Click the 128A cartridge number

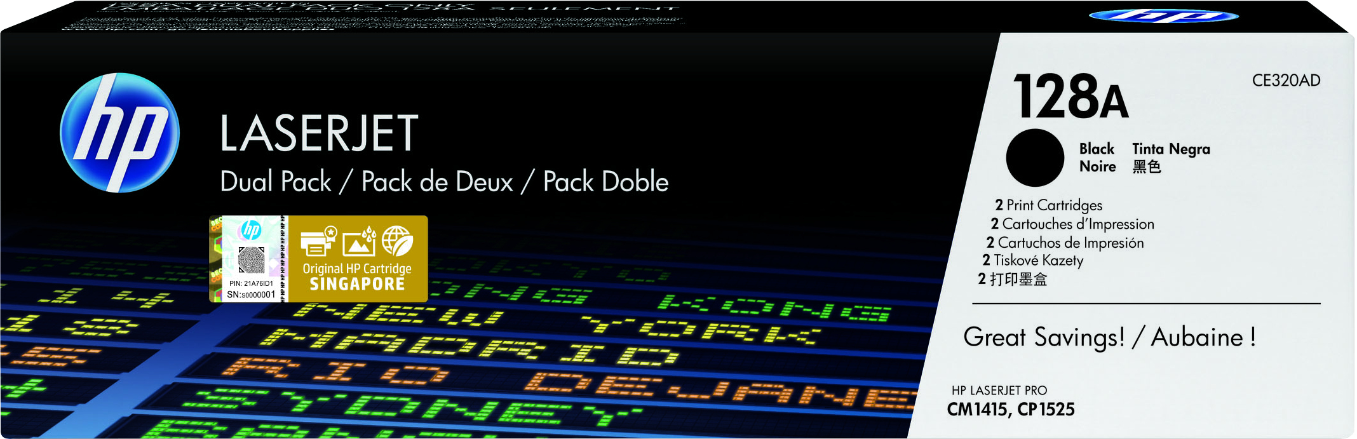(1070, 97)
